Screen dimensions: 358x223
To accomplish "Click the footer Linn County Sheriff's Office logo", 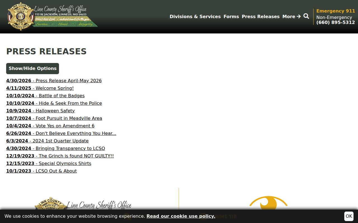I will (83, 203).
